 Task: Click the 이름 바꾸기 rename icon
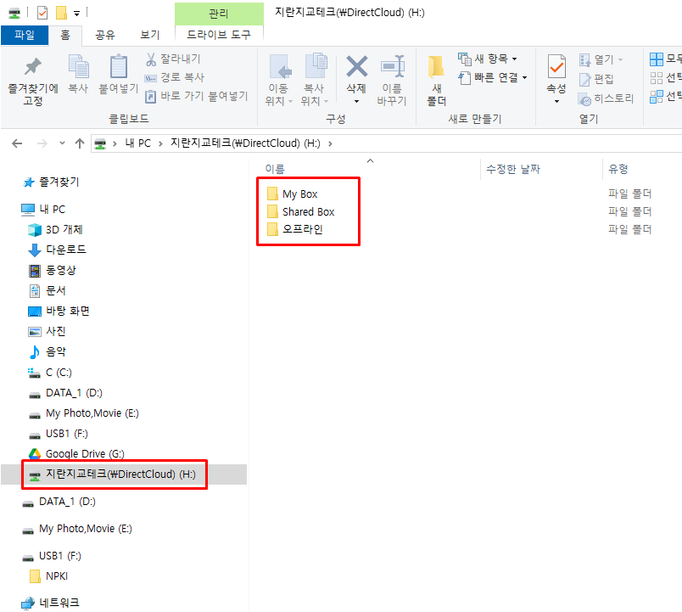pyautogui.click(x=392, y=68)
